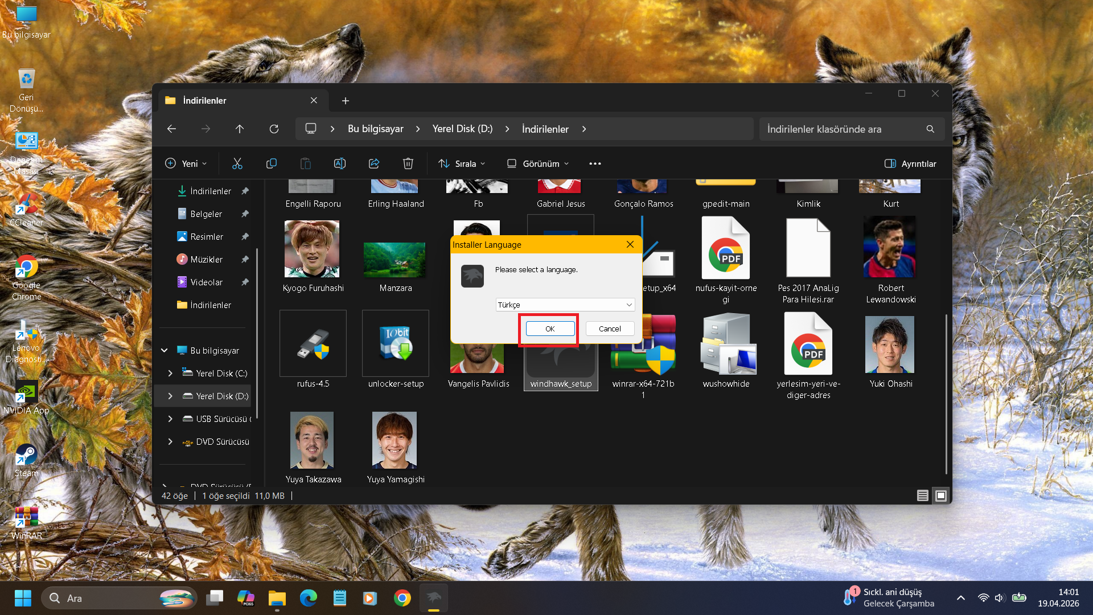
Task: Open the Türkçe language dropdown
Action: coord(565,305)
